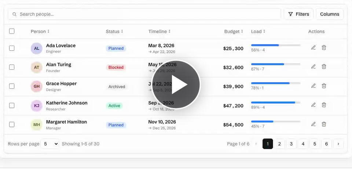The height and width of the screenshot is (169, 352).
Task: Toggle the select-all header checkbox
Action: click(12, 31)
